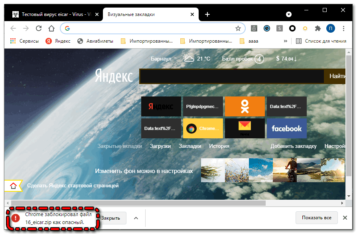Open Закрытые вкладки link
Image resolution: width=357 pixels, height=234 pixels.
[x=120, y=146]
